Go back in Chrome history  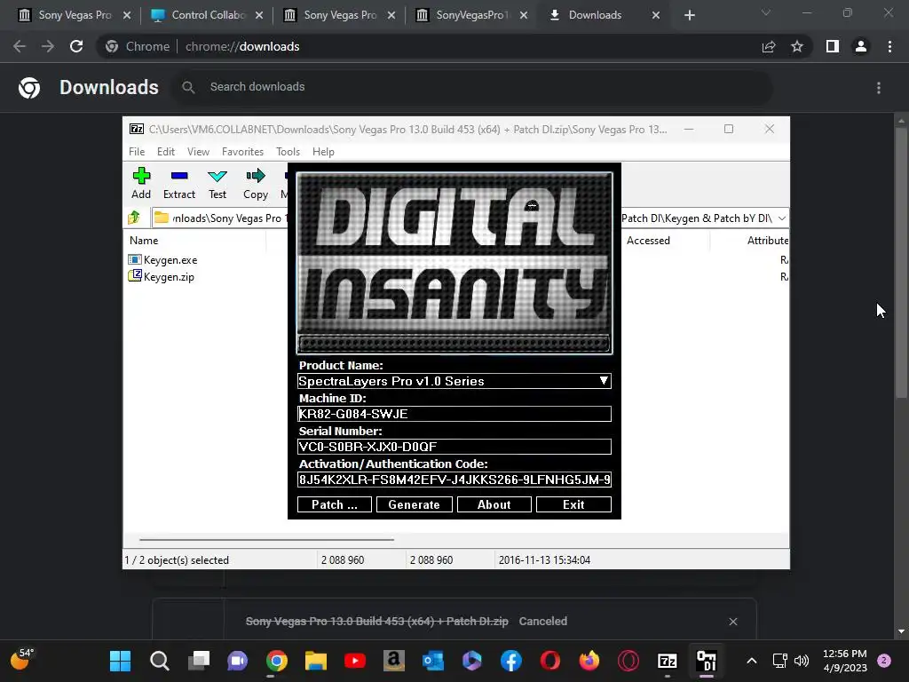[20, 46]
